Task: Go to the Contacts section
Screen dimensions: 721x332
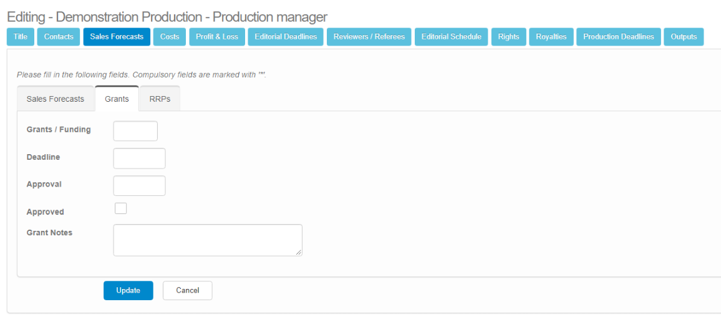Action: [59, 37]
